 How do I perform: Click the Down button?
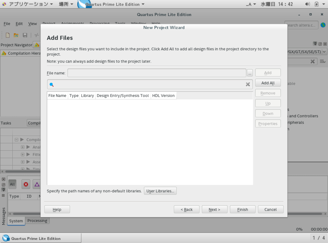[x=268, y=113]
